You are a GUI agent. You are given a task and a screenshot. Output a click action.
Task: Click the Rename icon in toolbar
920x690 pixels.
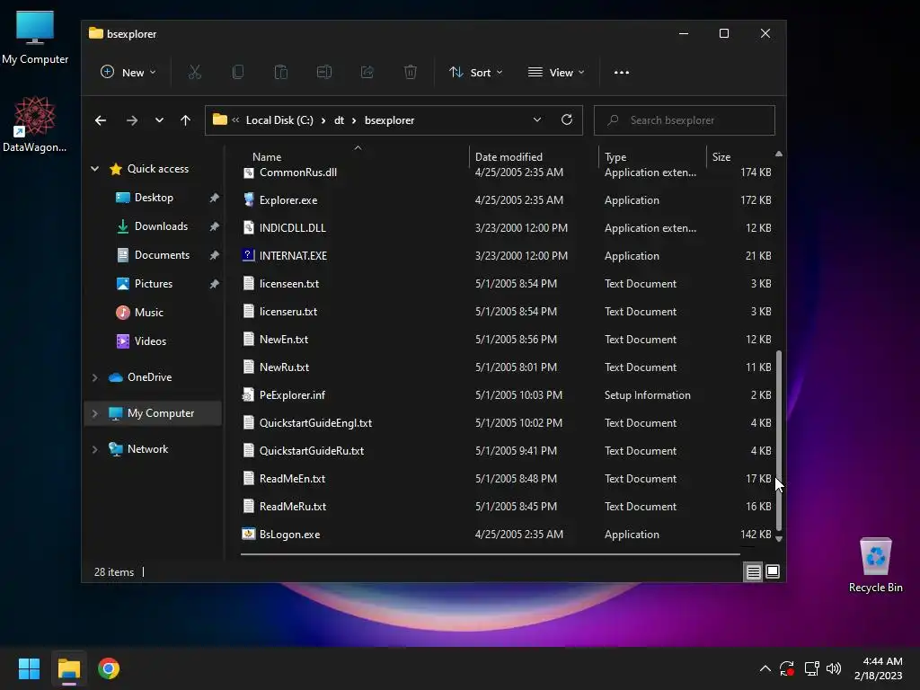pos(323,72)
